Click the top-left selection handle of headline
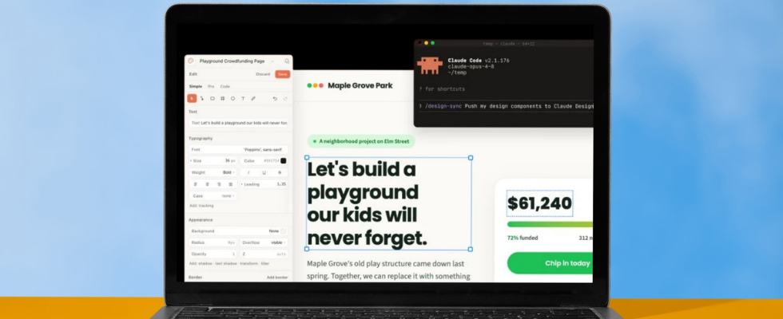 (307, 158)
